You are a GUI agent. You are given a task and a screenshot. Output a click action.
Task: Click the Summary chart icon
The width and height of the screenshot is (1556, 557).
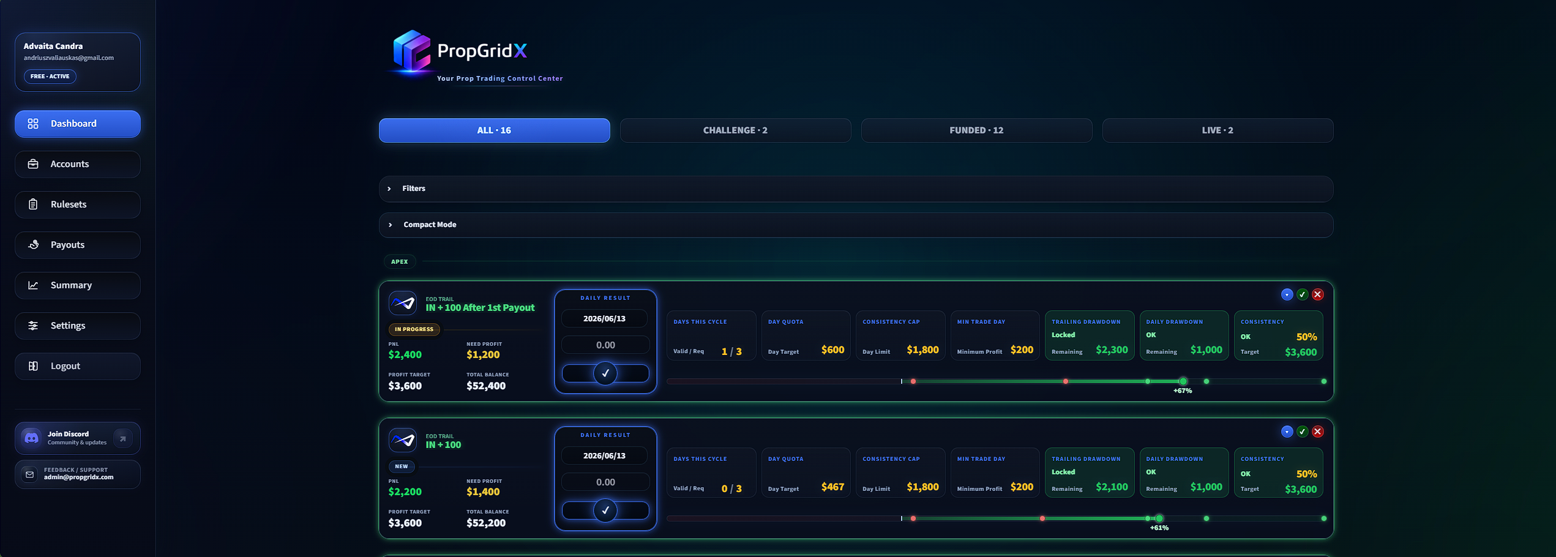pyautogui.click(x=33, y=285)
